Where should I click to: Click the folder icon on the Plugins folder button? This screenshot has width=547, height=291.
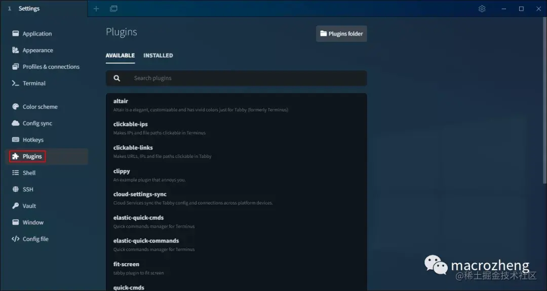(x=324, y=33)
